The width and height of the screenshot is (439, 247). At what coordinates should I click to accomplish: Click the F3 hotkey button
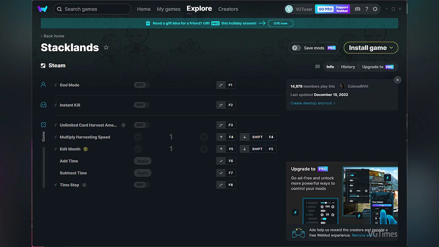(226, 125)
